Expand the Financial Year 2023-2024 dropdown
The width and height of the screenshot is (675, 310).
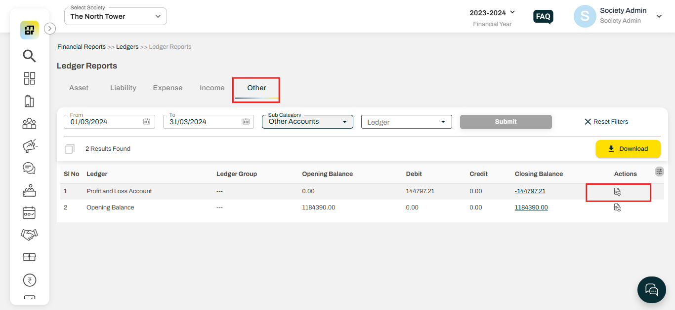pos(492,13)
